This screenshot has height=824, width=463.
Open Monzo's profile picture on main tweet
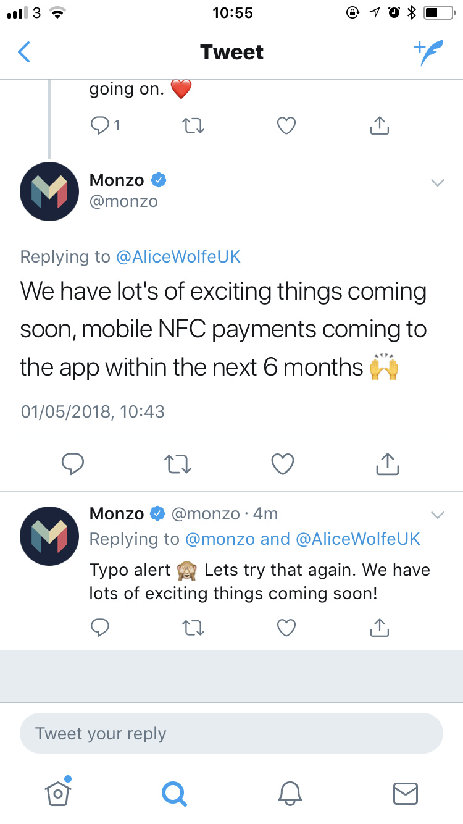[x=49, y=191]
